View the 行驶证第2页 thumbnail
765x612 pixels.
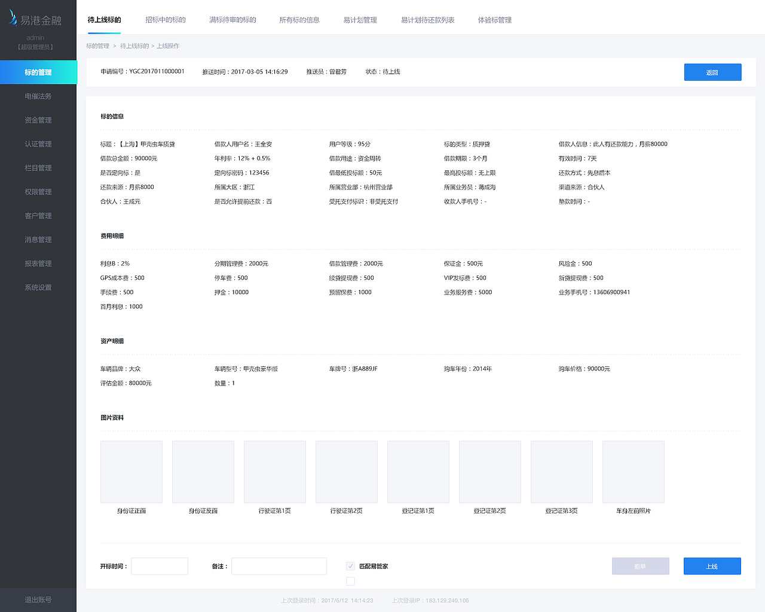coord(347,472)
